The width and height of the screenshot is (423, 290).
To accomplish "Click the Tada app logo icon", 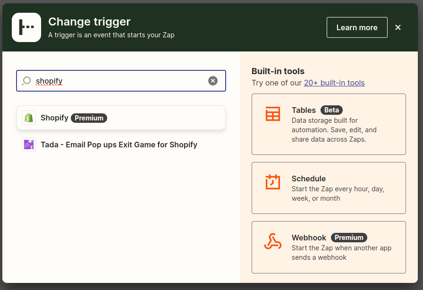I will coord(29,145).
